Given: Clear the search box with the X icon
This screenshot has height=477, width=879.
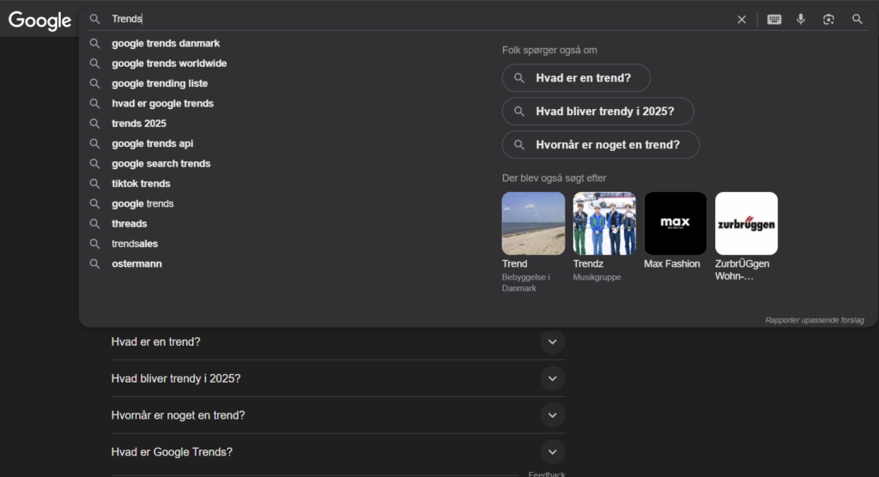Looking at the screenshot, I should [x=742, y=20].
